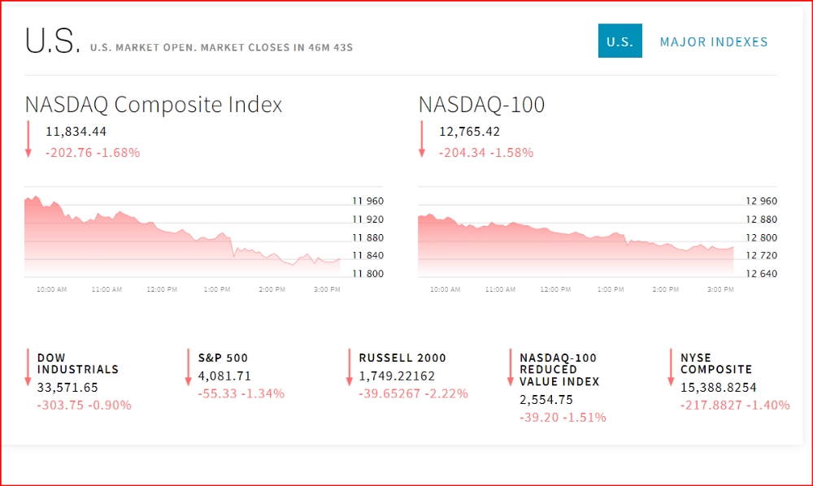Switch to the Major Indexes tab
The width and height of the screenshot is (813, 486).
pyautogui.click(x=714, y=41)
